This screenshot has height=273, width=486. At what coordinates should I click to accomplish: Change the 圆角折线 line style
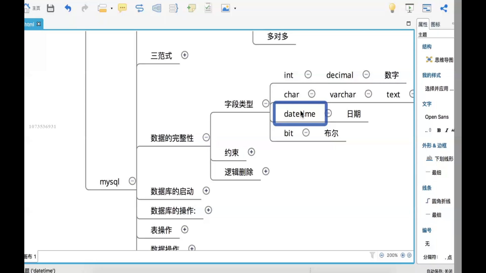click(x=438, y=201)
